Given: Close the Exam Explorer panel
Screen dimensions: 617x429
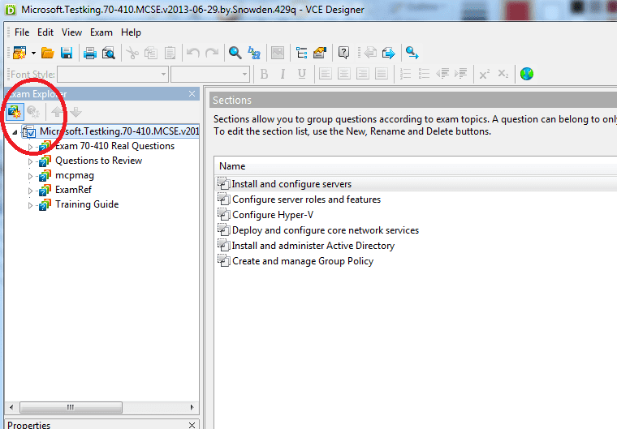Looking at the screenshot, I should pyautogui.click(x=192, y=94).
